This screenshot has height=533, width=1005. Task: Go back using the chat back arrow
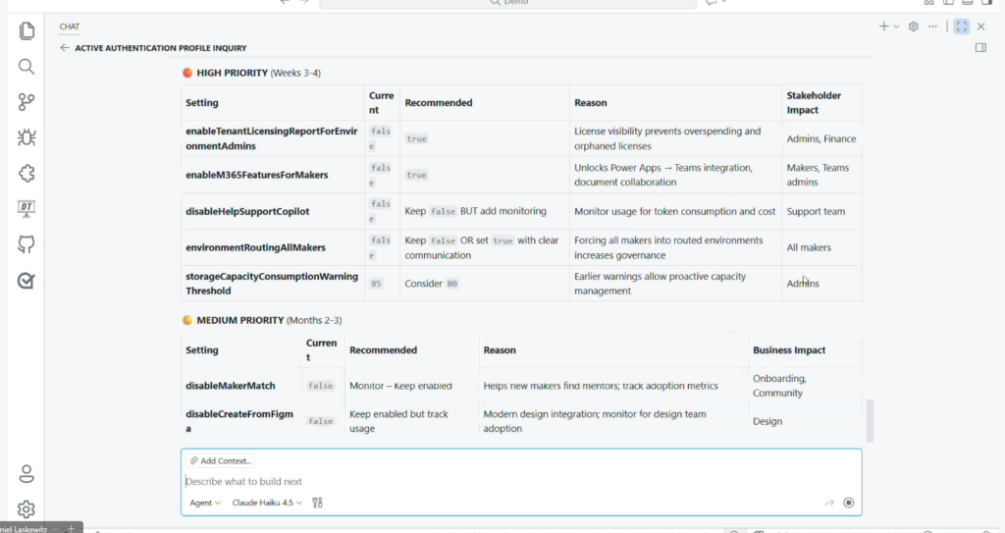pos(65,47)
